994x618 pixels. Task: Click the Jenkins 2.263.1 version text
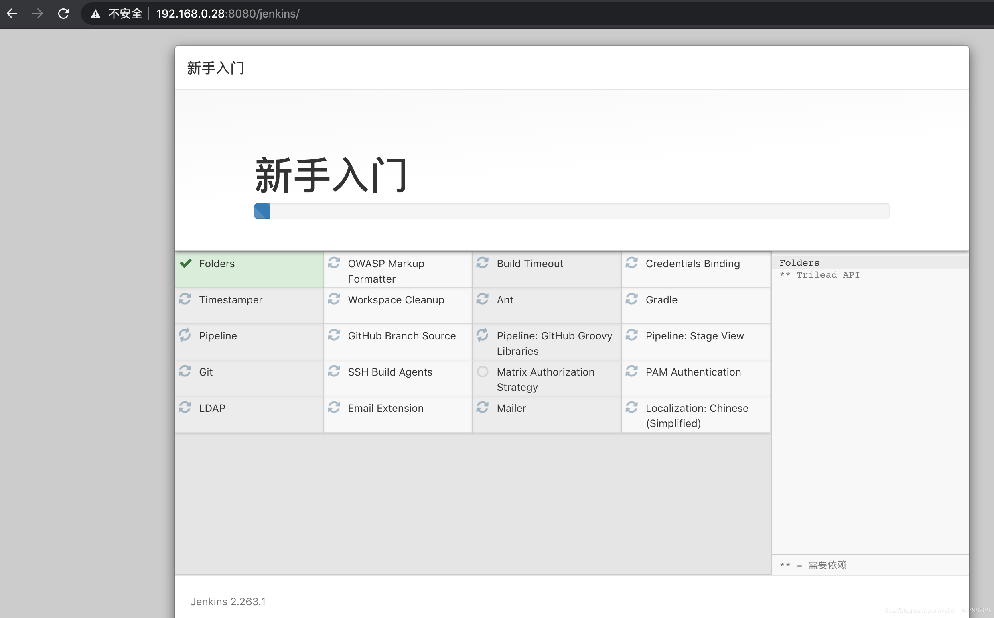[228, 602]
